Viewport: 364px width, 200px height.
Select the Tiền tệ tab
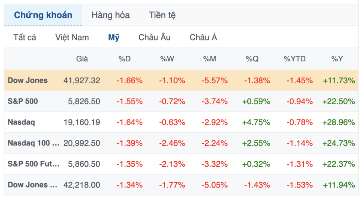coord(162,15)
